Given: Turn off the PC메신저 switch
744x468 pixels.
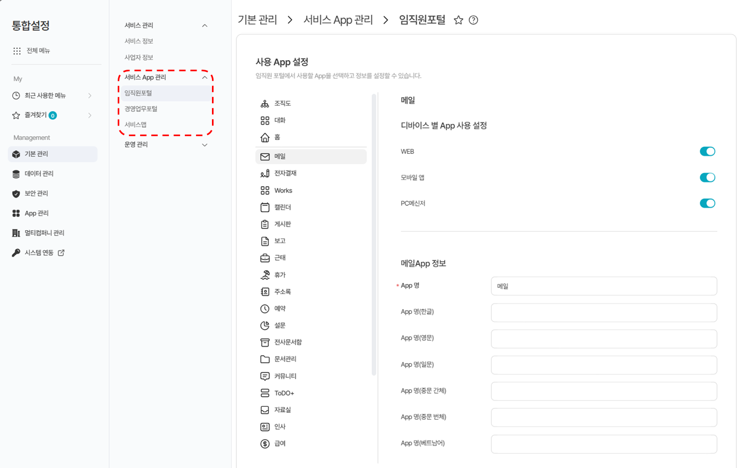Looking at the screenshot, I should (x=707, y=203).
